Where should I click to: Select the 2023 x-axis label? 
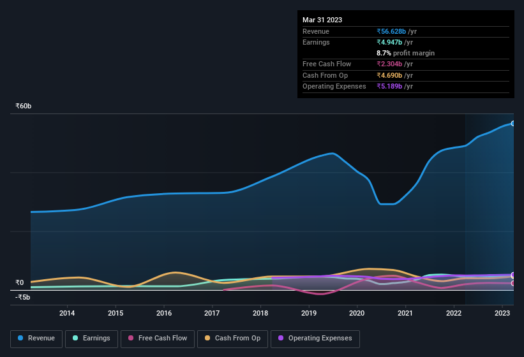502,313
